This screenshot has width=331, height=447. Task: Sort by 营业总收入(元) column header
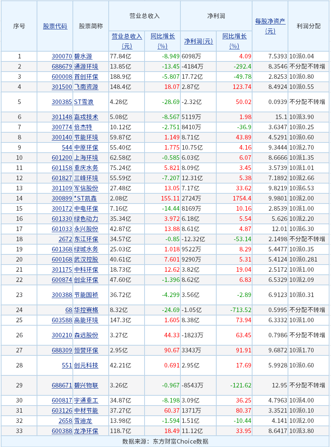coord(127,36)
